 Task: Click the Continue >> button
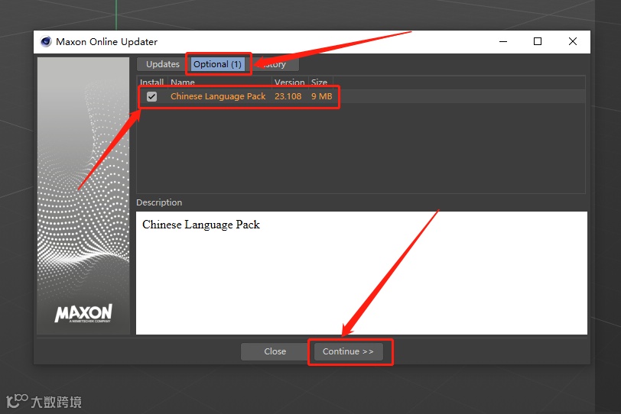pyautogui.click(x=348, y=351)
